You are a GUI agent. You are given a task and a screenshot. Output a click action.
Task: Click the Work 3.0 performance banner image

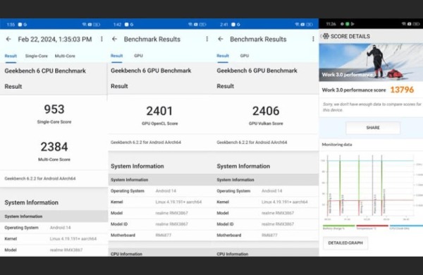click(x=371, y=62)
